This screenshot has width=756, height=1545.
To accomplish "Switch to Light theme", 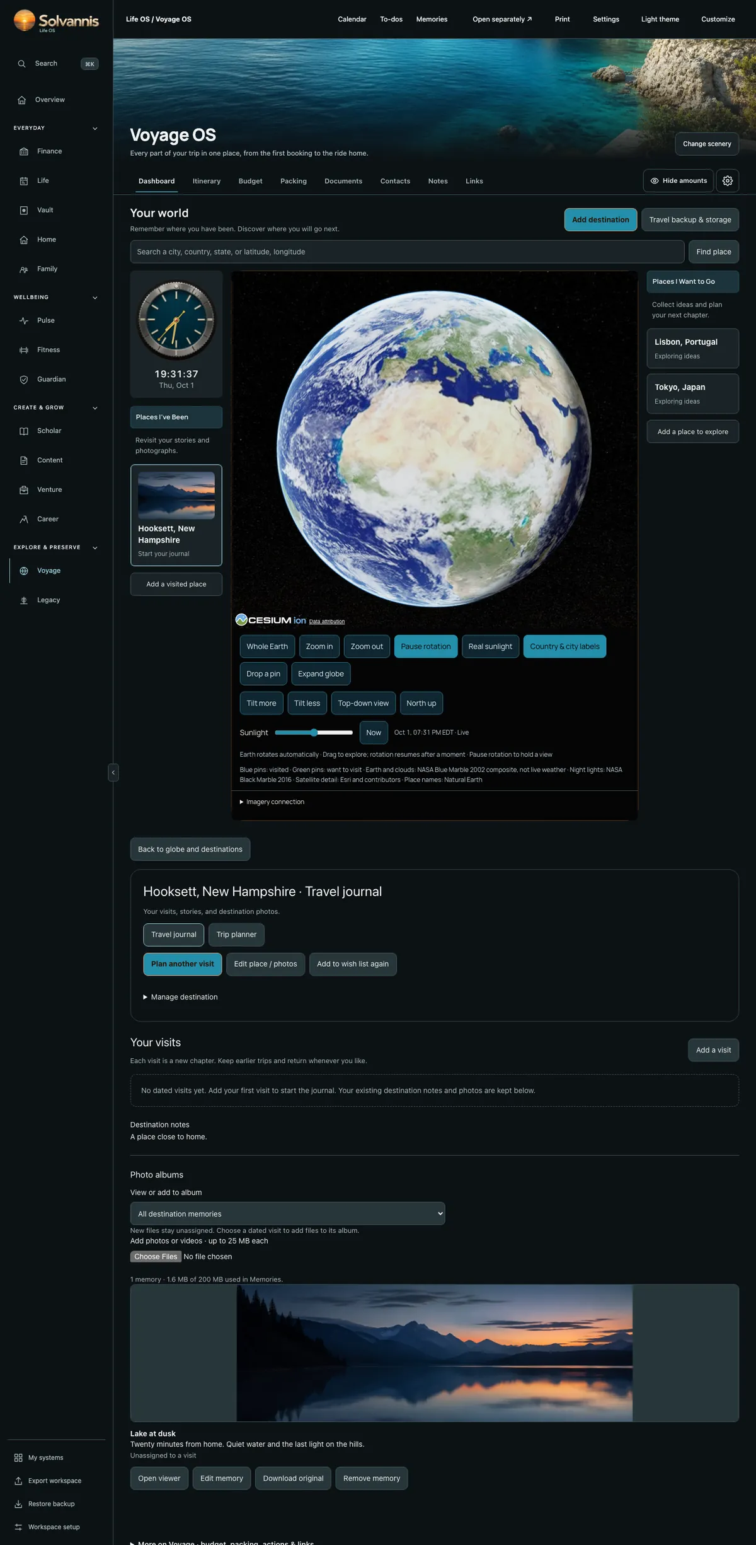I will pos(660,20).
